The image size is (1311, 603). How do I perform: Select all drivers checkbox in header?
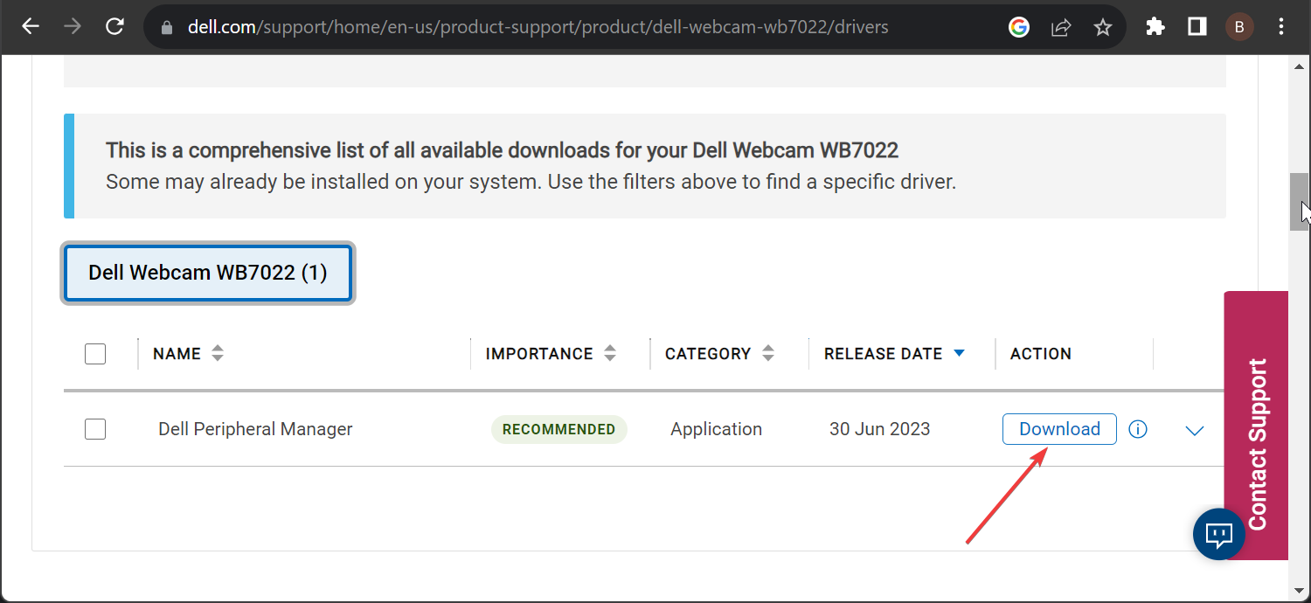click(95, 354)
